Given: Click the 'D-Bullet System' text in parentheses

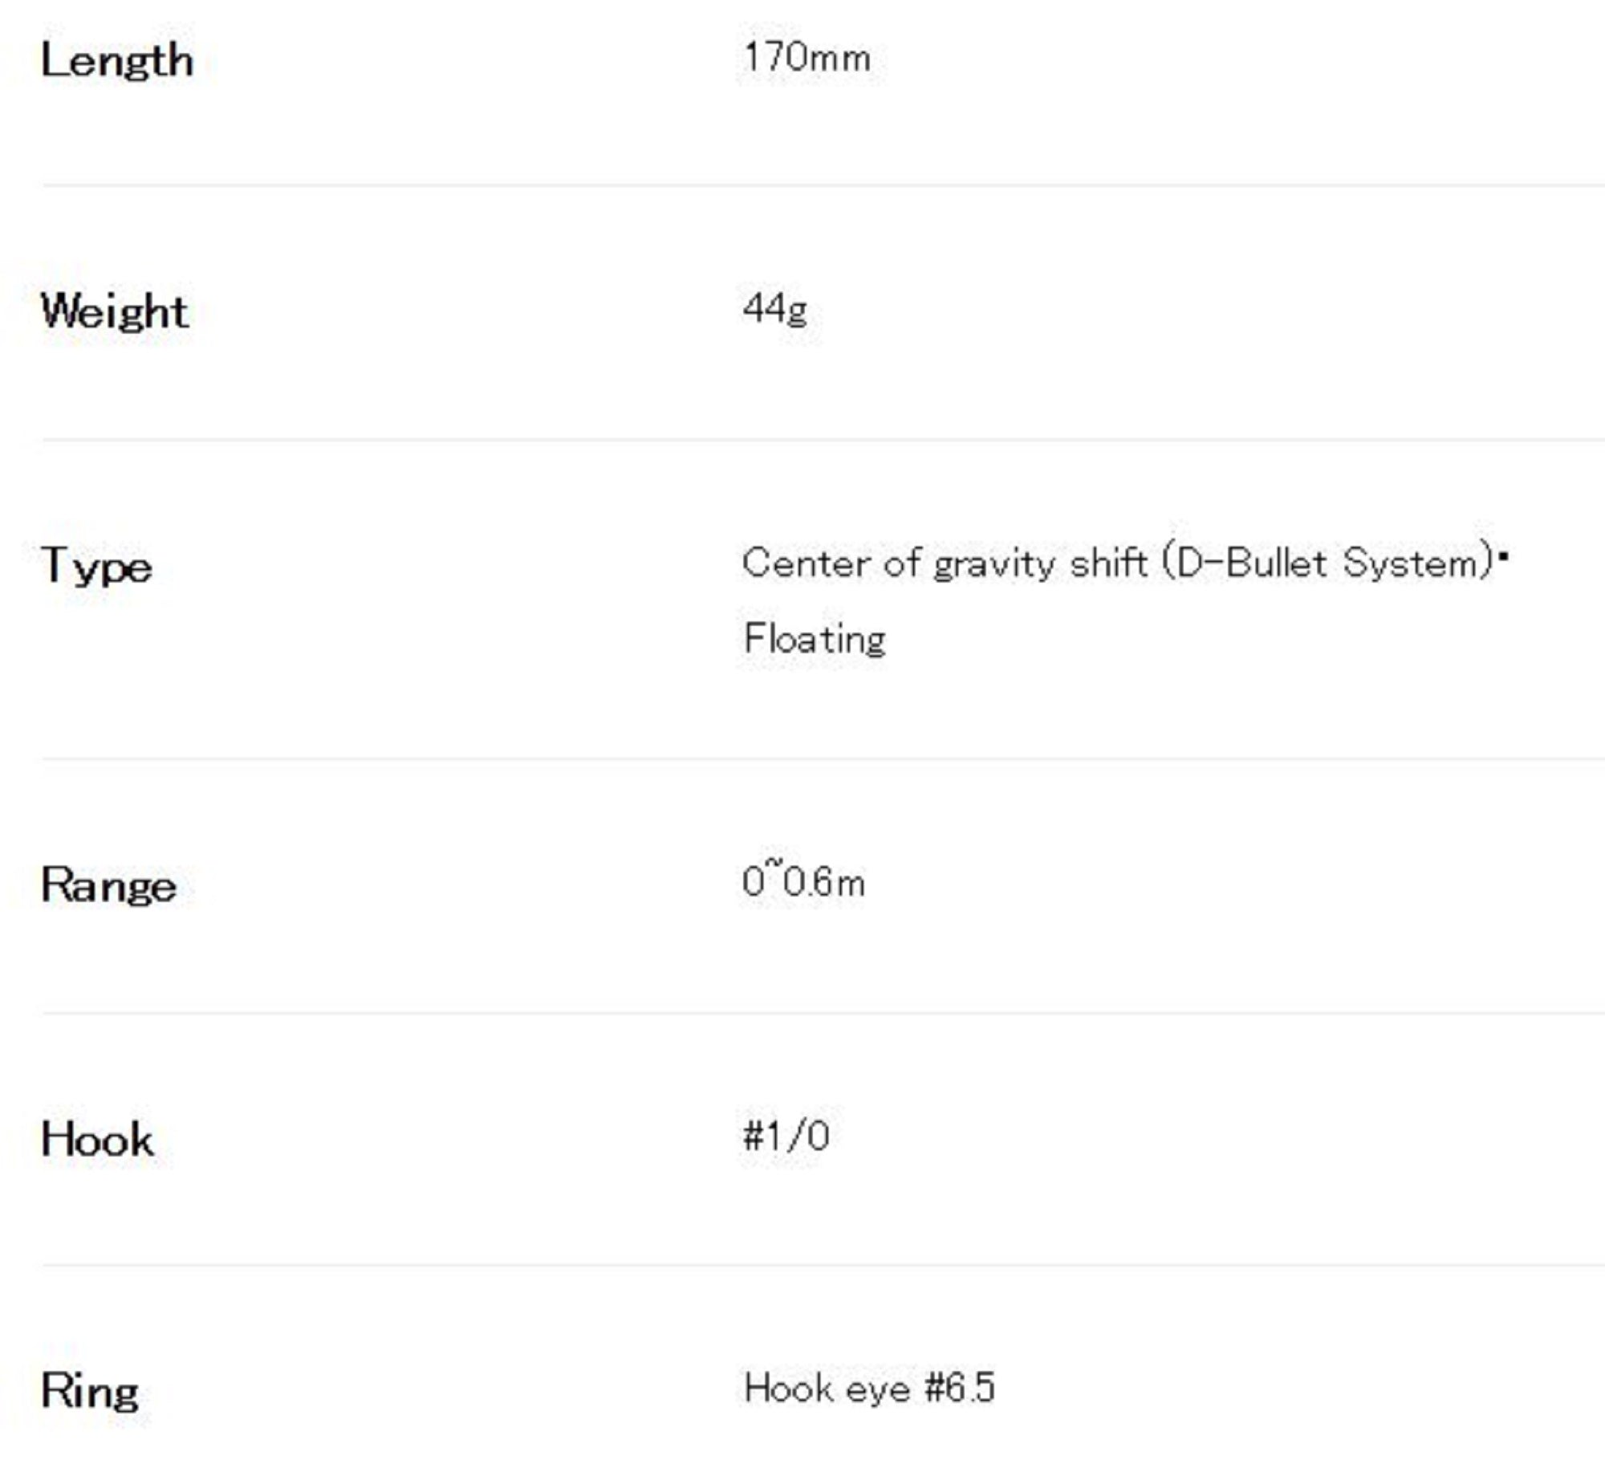Looking at the screenshot, I should click(x=1329, y=563).
